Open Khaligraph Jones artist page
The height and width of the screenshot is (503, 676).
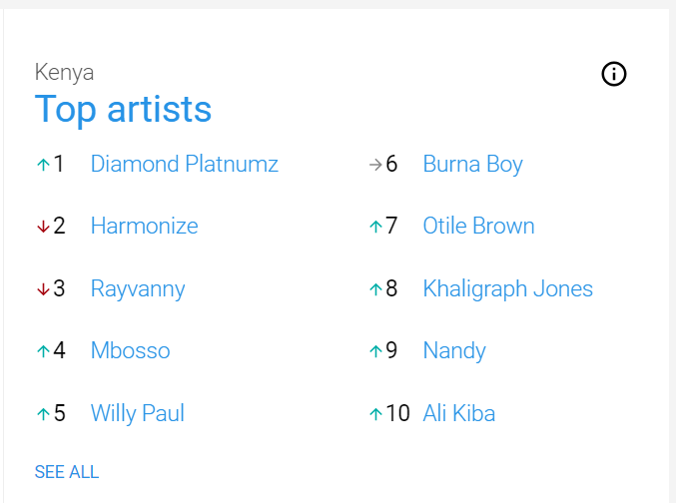508,288
